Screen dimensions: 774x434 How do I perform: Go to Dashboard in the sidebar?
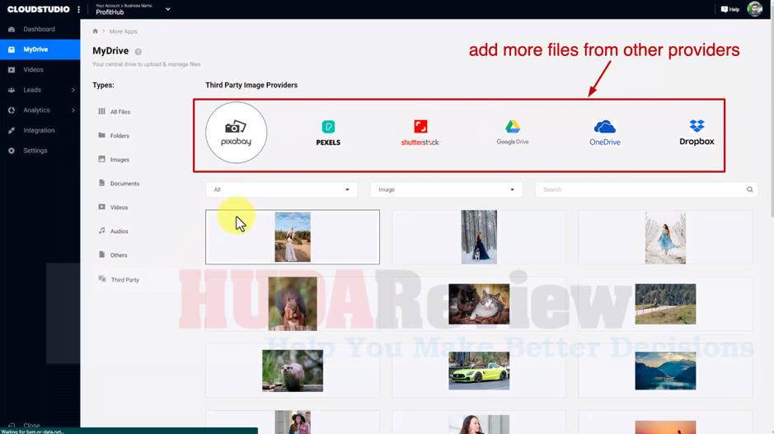pyautogui.click(x=39, y=29)
